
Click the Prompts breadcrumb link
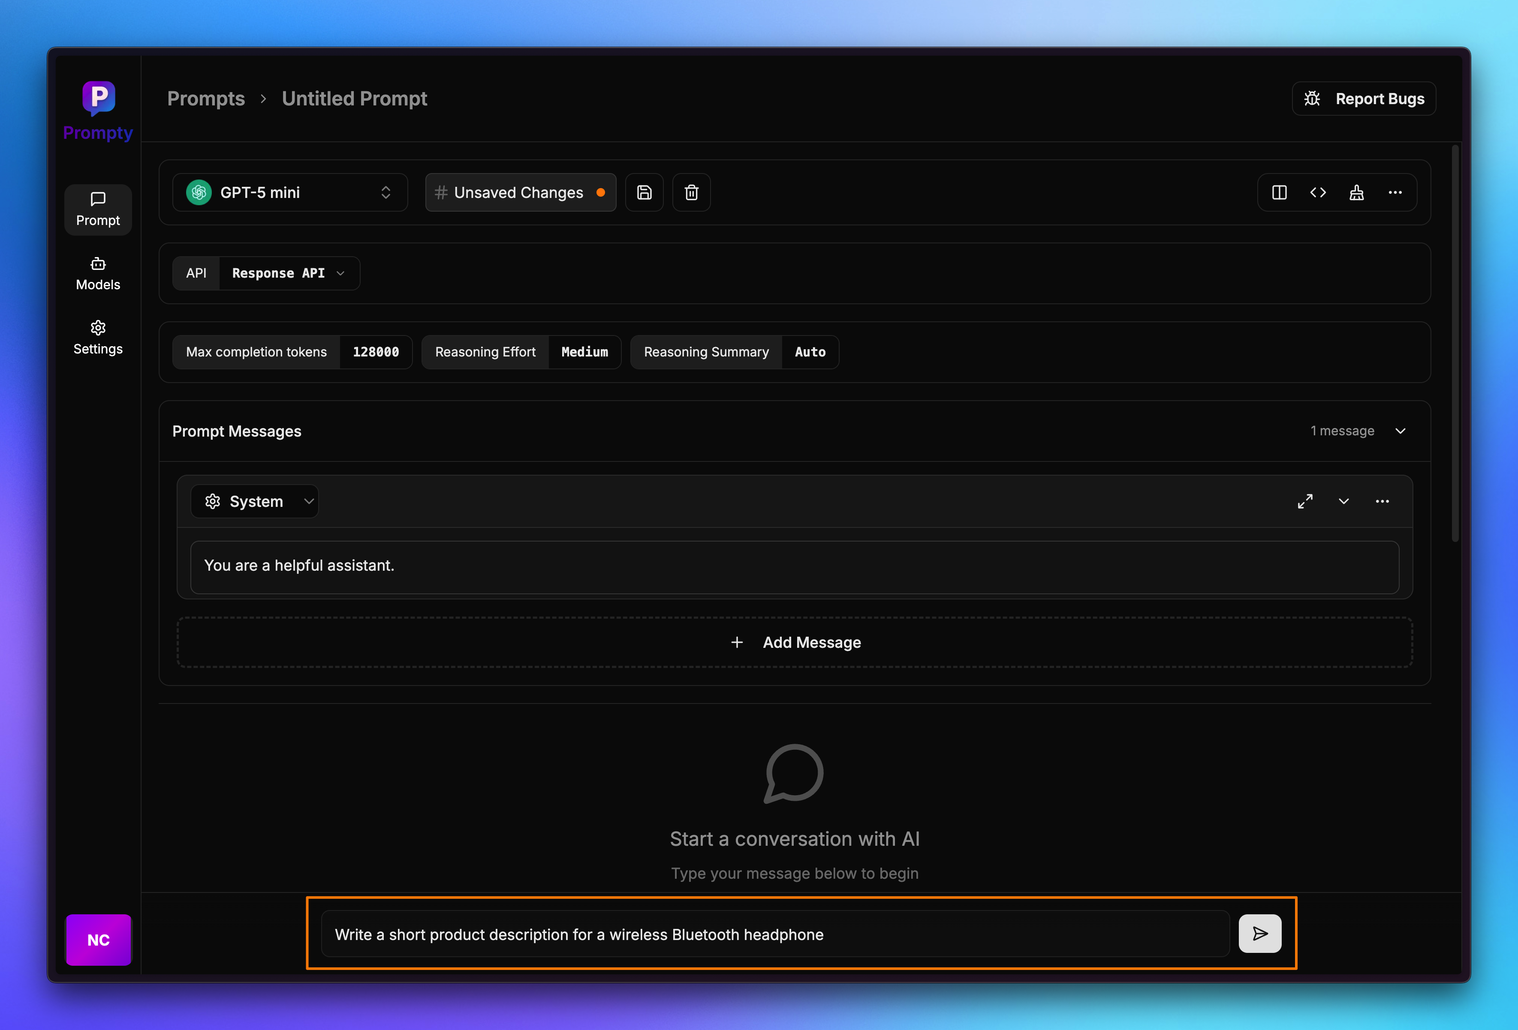pos(206,99)
